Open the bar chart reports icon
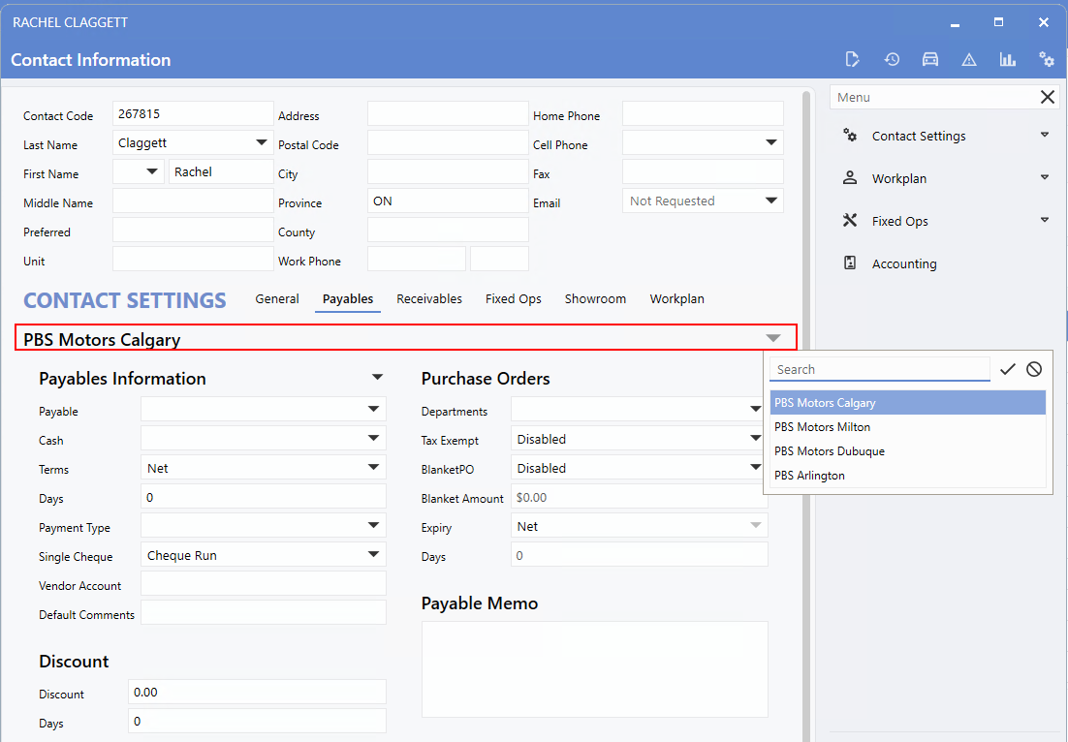Image resolution: width=1068 pixels, height=742 pixels. click(x=1008, y=59)
